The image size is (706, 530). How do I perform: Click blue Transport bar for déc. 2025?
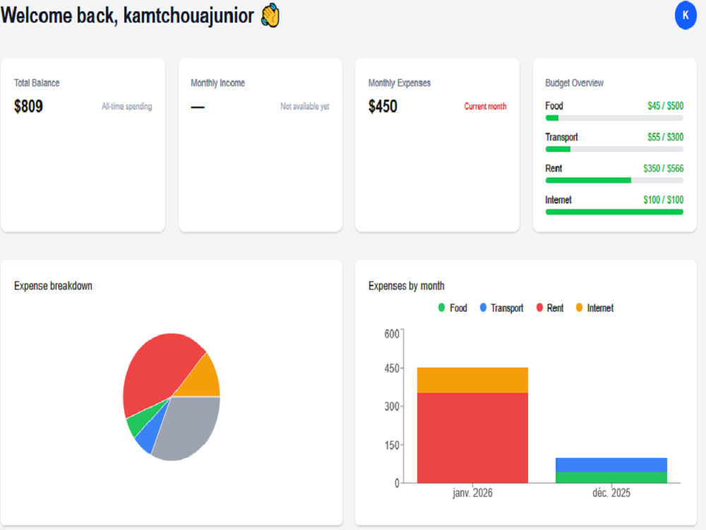611,465
